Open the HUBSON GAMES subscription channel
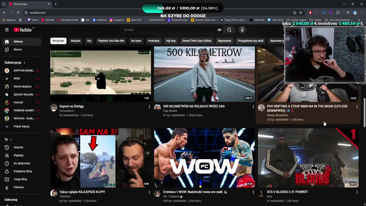The width and height of the screenshot is (366, 206). click(x=22, y=110)
